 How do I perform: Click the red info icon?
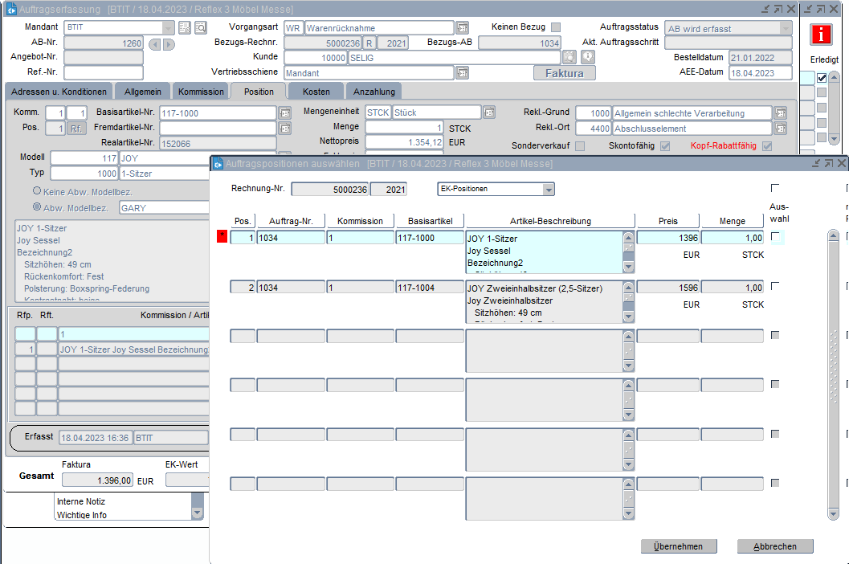822,35
